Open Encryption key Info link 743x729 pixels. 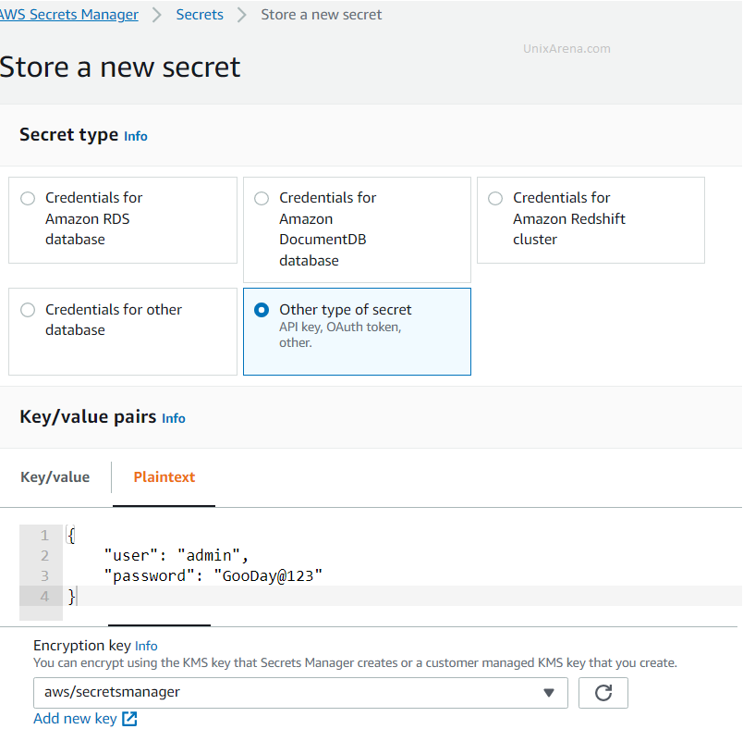click(146, 646)
